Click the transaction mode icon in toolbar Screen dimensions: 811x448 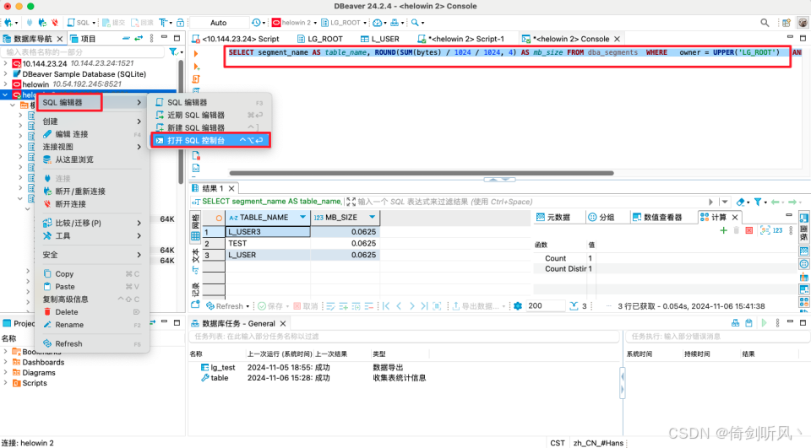tap(163, 23)
